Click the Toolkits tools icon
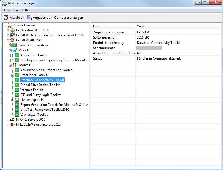Screen dimensions: 223x170 pyautogui.click(x=14, y=65)
